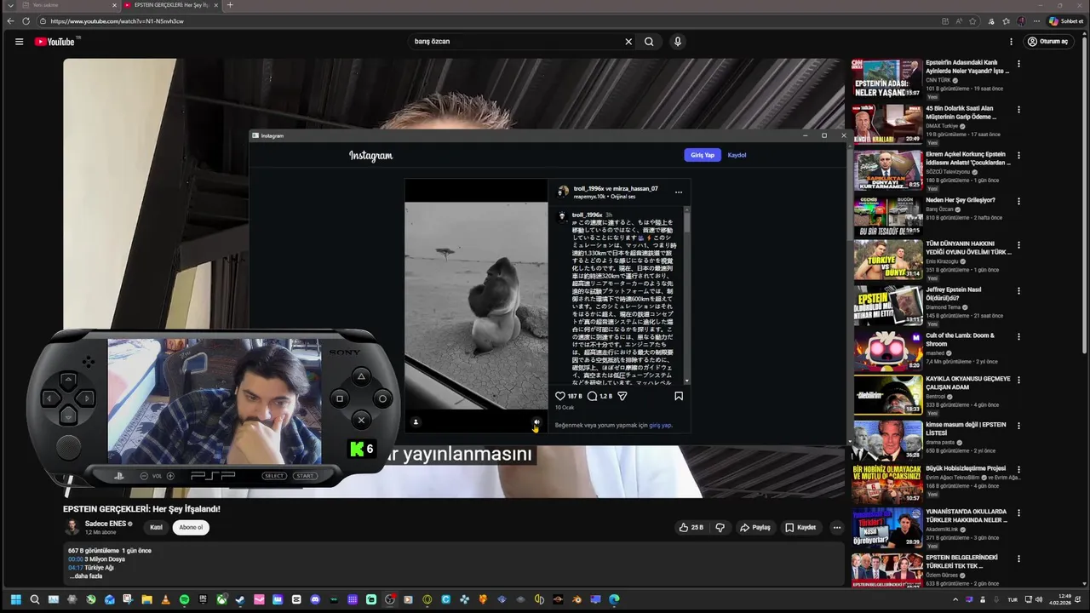Open menu for 'kimse masum değil' video

coord(1018,425)
